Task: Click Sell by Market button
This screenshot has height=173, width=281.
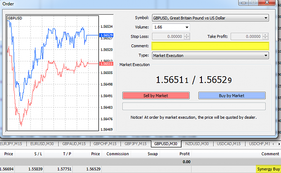Action: [156, 95]
